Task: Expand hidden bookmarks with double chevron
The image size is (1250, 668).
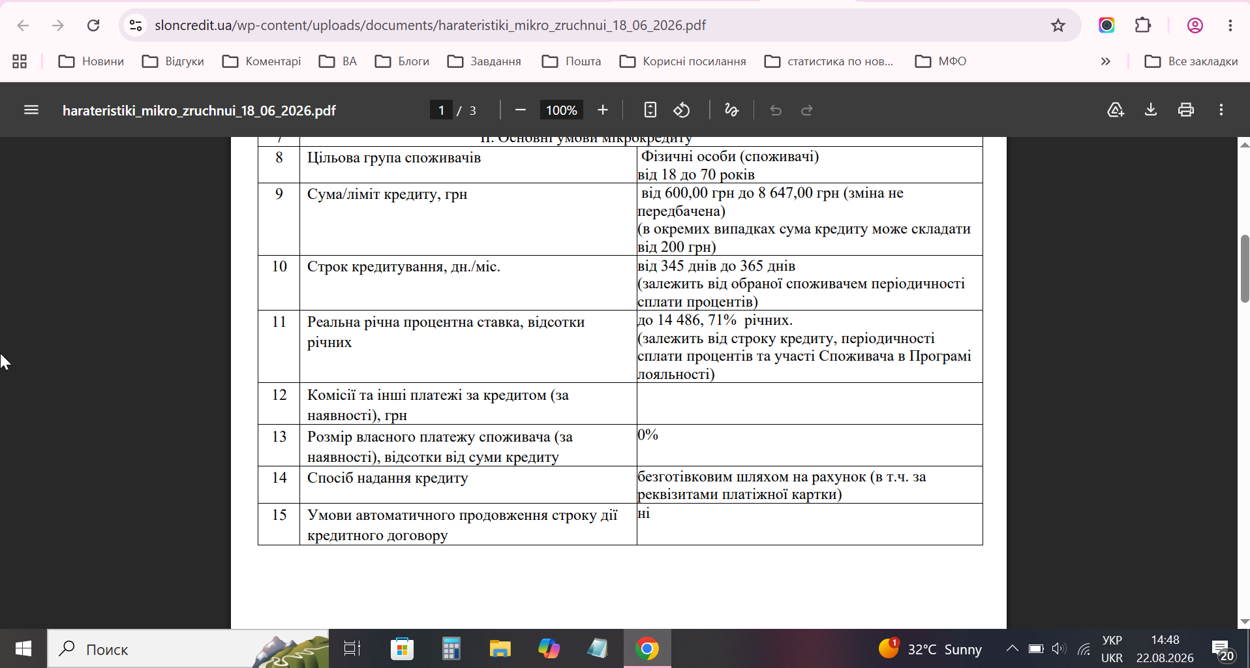Action: tap(1105, 61)
